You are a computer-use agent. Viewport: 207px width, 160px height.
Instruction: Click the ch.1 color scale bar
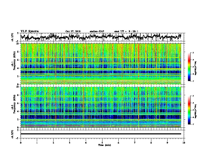[189, 67]
